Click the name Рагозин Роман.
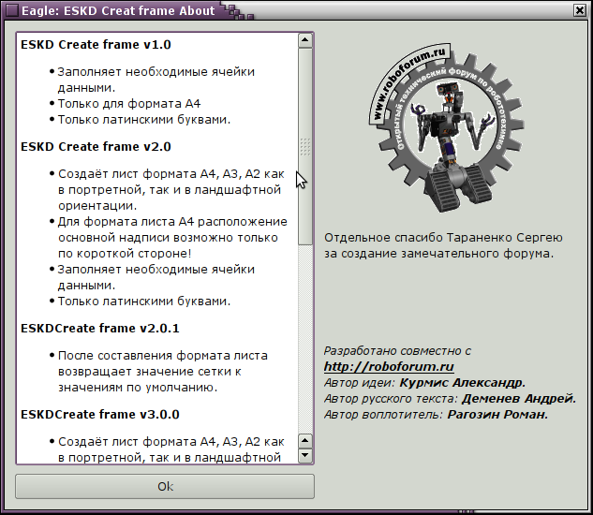Viewport: 593px width, 515px height. tap(497, 415)
